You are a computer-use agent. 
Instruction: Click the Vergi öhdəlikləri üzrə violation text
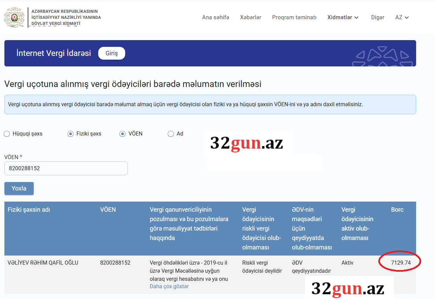[x=189, y=271]
